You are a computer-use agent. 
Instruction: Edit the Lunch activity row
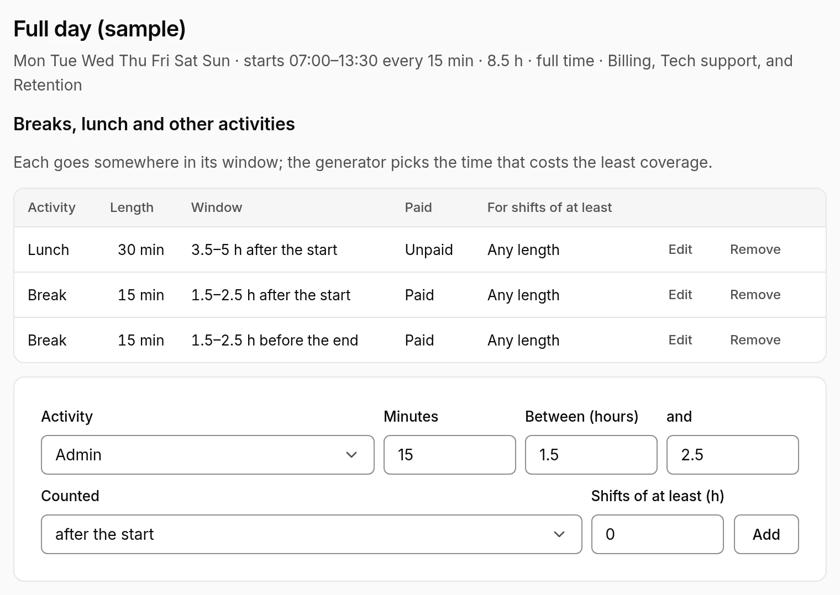(x=680, y=249)
